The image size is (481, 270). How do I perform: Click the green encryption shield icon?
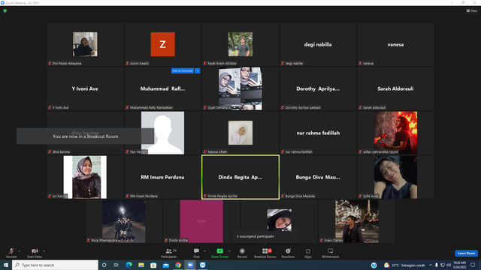point(5,10)
